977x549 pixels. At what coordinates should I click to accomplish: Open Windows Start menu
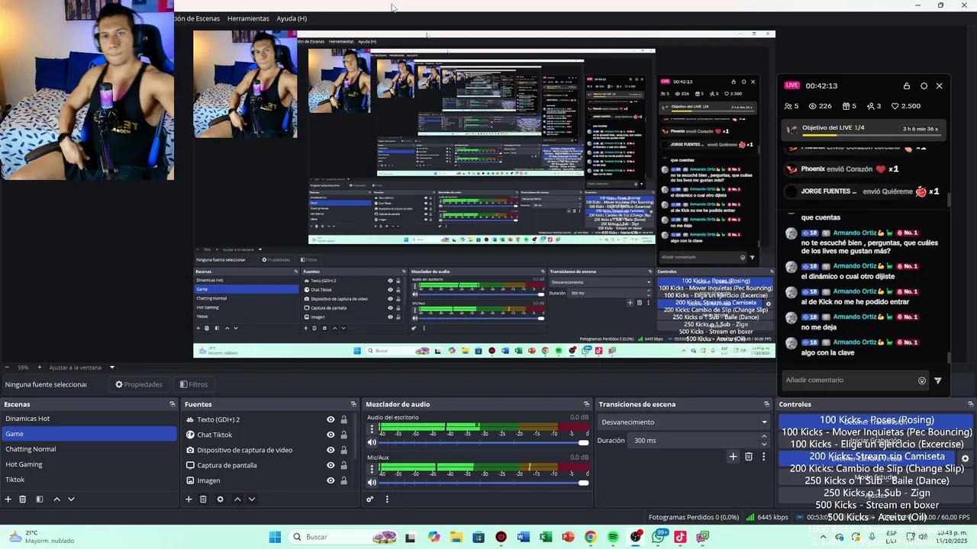click(x=275, y=538)
